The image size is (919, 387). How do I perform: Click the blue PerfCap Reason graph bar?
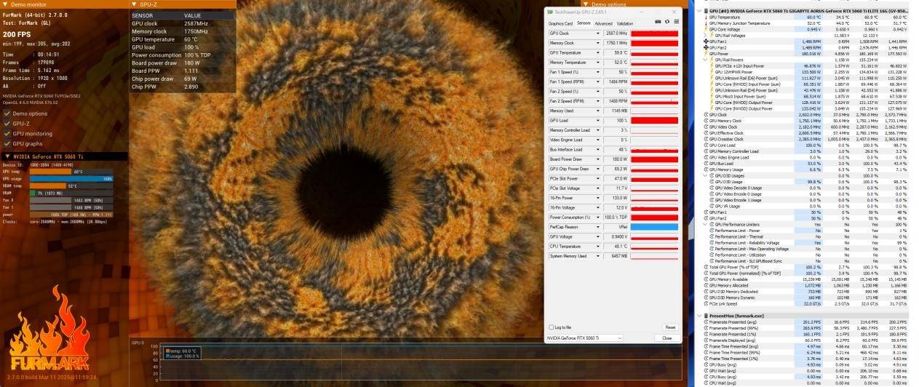654,227
